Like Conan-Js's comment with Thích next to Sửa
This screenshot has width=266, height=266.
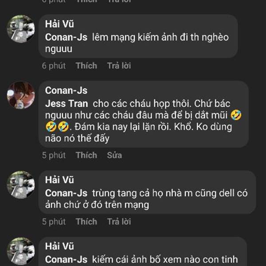pyautogui.click(x=86, y=155)
